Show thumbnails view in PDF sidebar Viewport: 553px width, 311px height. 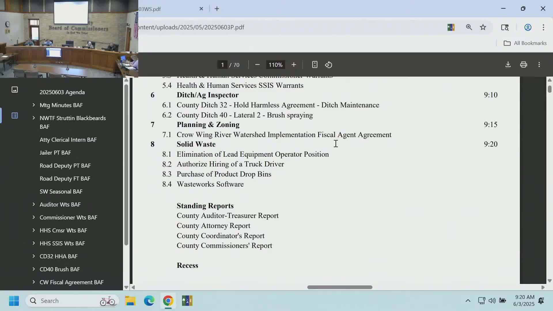pyautogui.click(x=15, y=90)
